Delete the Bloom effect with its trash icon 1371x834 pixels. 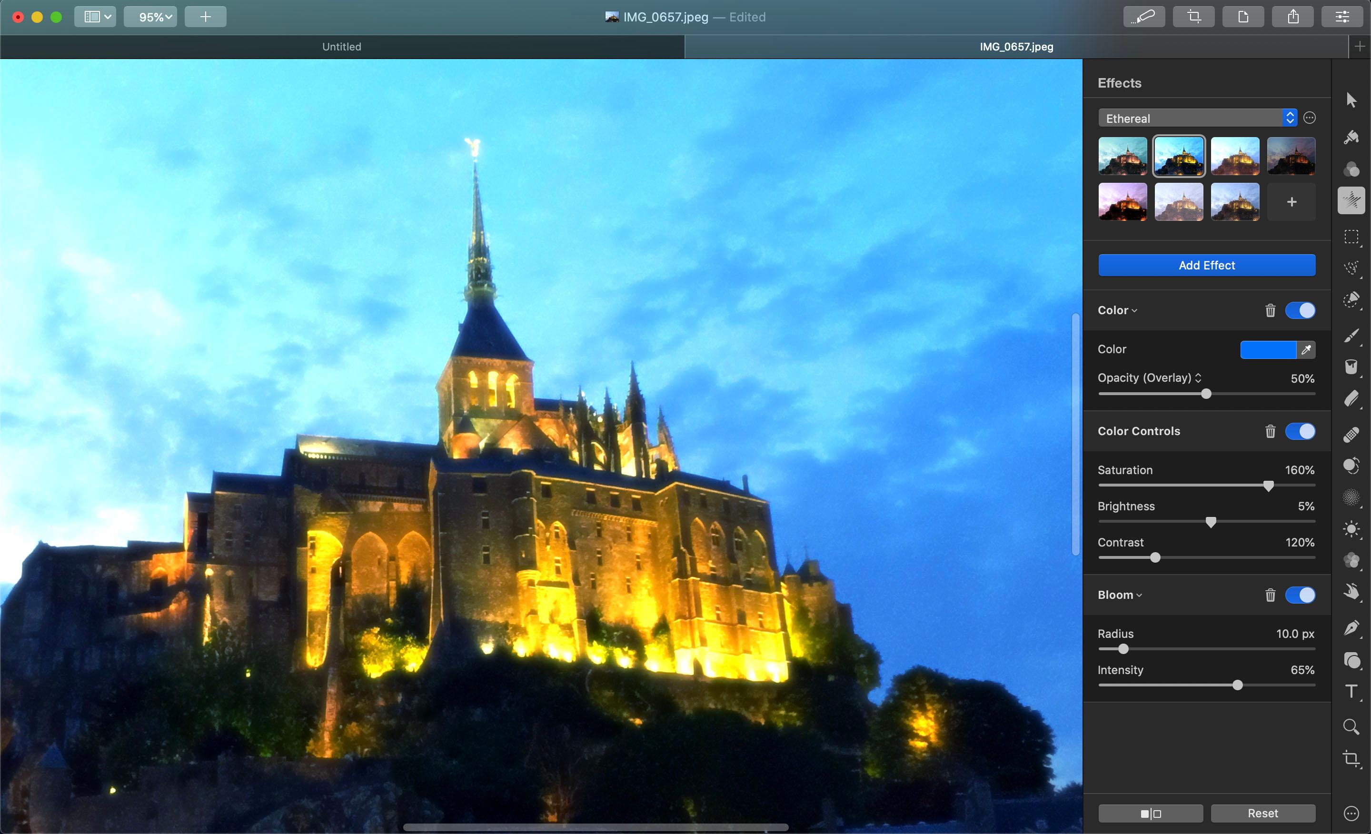tap(1270, 596)
